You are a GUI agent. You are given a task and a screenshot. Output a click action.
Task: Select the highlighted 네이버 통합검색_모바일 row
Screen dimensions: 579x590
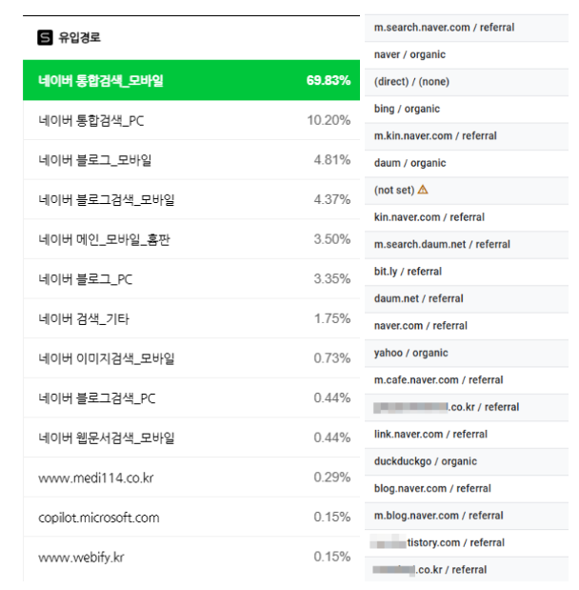(x=191, y=80)
